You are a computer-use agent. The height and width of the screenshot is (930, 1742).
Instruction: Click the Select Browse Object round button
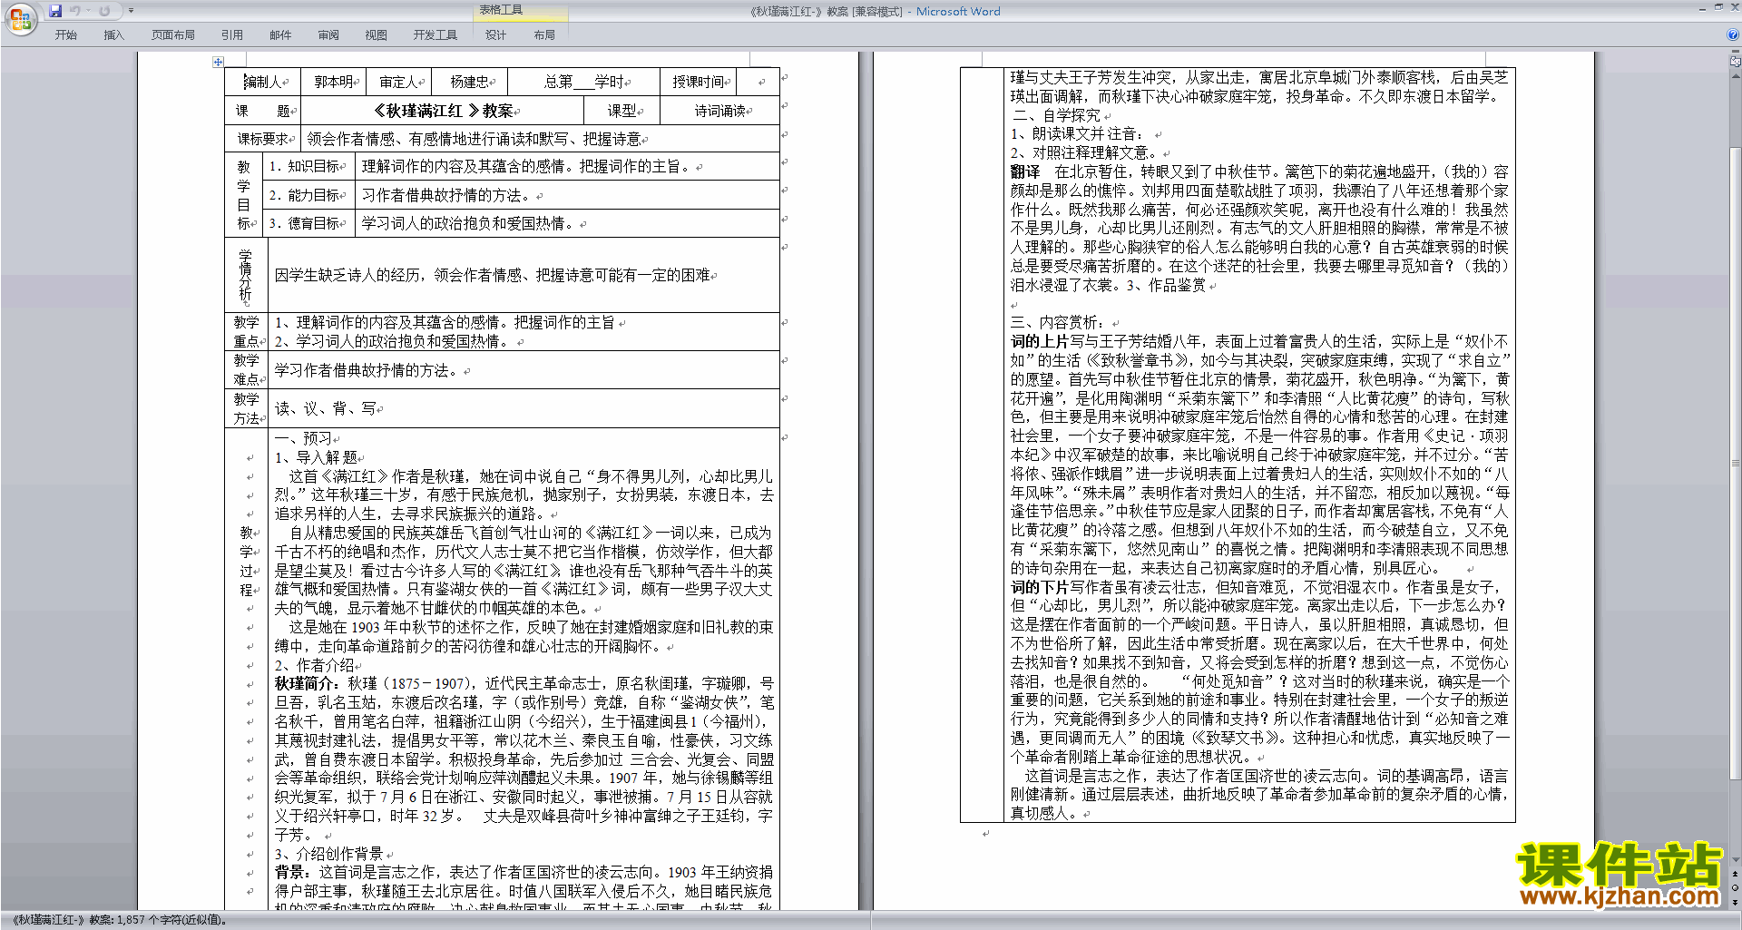click(x=1735, y=888)
